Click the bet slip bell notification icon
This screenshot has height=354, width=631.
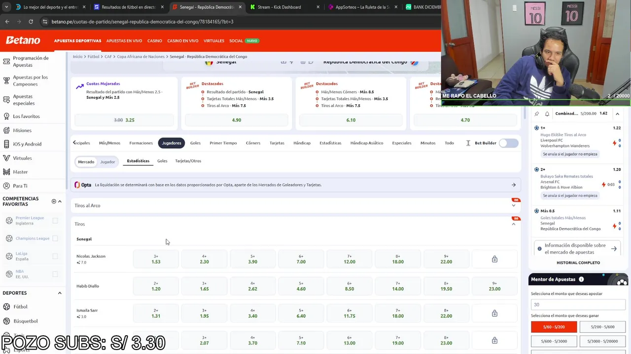click(x=547, y=114)
